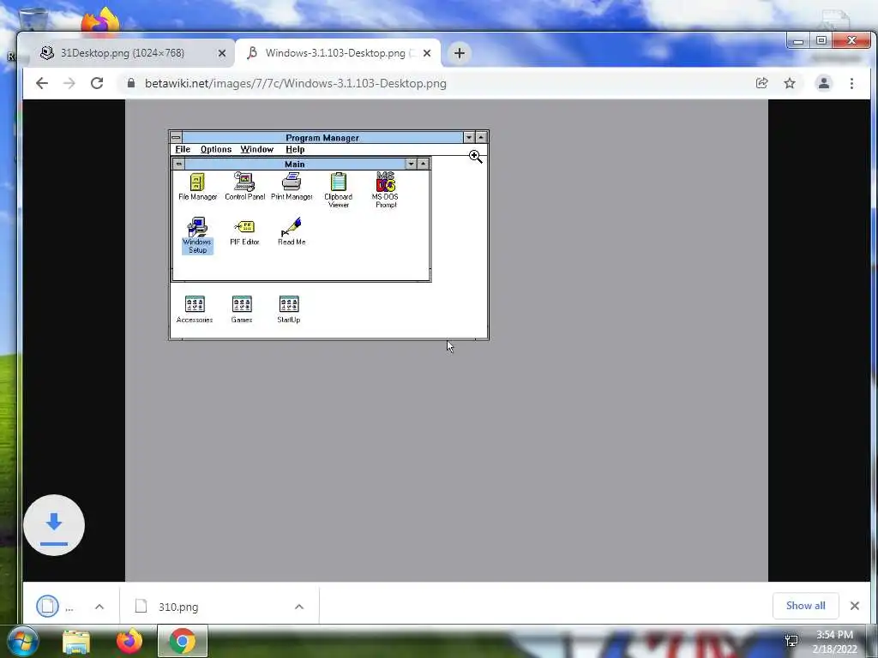878x658 pixels.
Task: Open the first in-progress download item
Action: [x=55, y=606]
